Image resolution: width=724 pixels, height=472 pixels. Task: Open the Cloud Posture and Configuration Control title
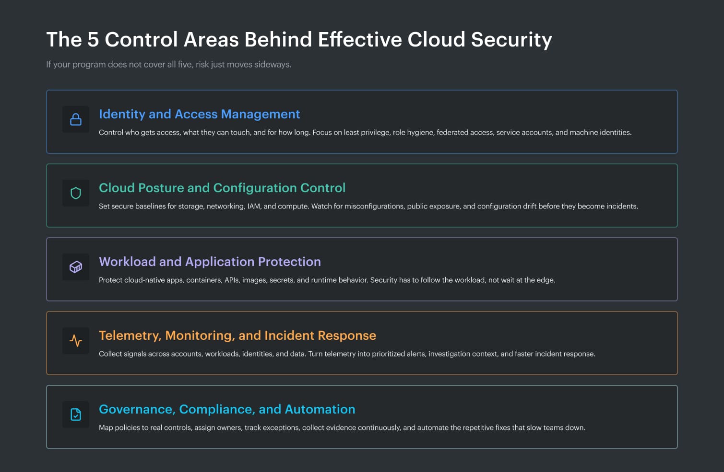coord(222,188)
